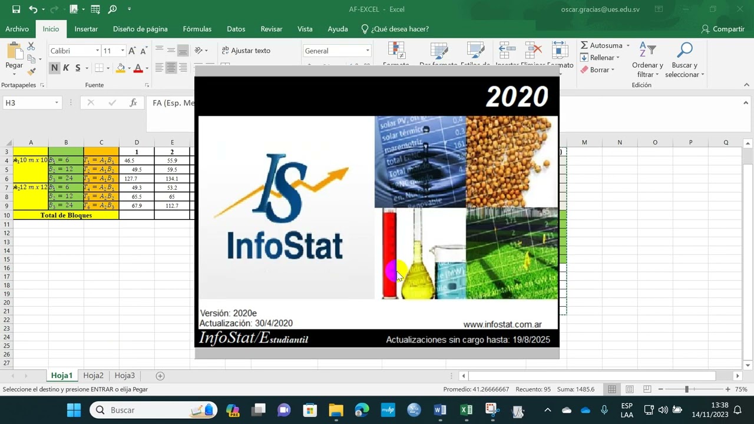The height and width of the screenshot is (424, 754).
Task: Insert cells using the Insertar icon
Action: pos(507,51)
